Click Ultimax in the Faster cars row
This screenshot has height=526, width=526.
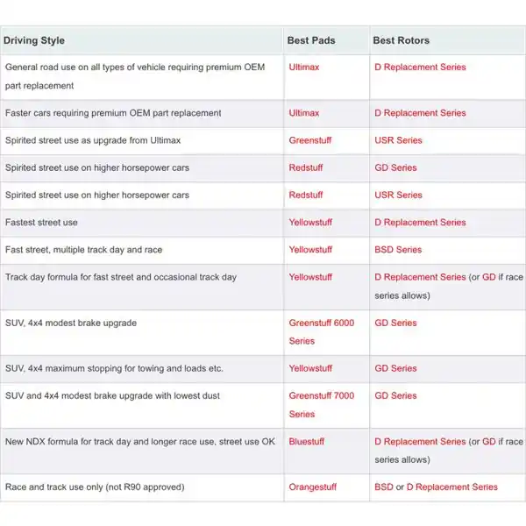click(x=304, y=113)
